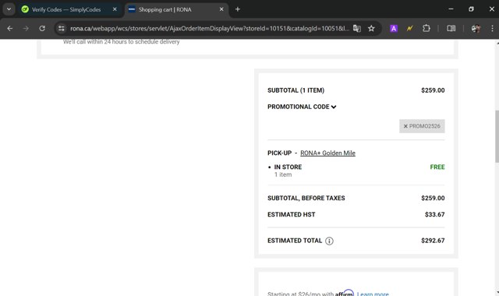Click the IN STORE pick-up option text

pyautogui.click(x=288, y=167)
